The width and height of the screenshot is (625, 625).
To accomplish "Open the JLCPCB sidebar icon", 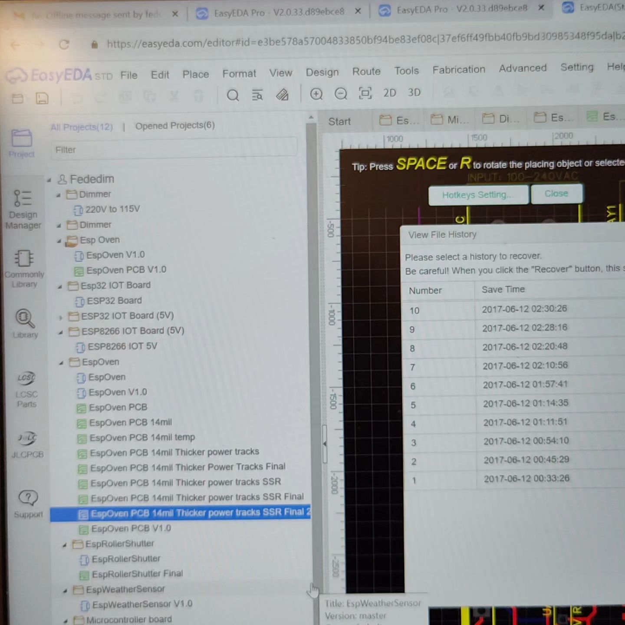I will pos(27,445).
